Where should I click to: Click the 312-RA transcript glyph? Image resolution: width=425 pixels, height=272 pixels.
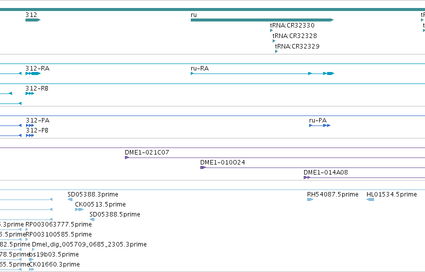pos(33,73)
